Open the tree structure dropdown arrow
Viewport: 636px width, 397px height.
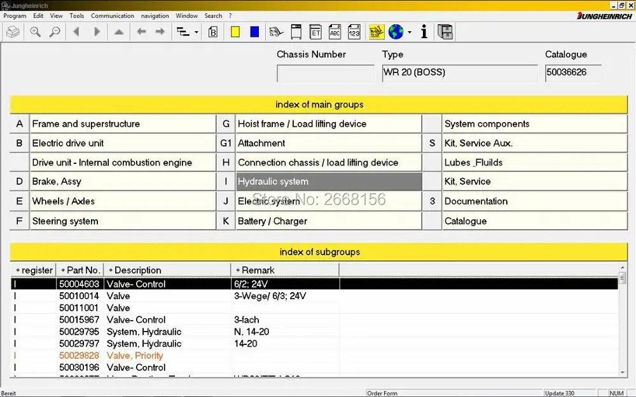(x=197, y=32)
